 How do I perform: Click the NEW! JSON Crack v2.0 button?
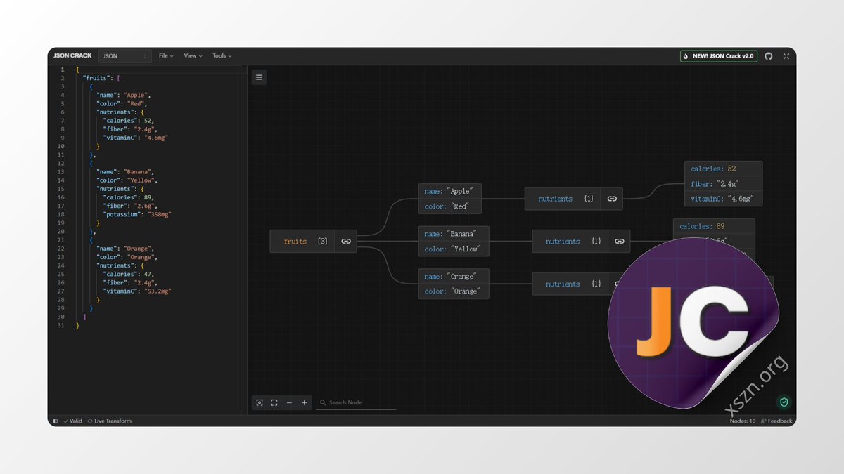tap(719, 56)
